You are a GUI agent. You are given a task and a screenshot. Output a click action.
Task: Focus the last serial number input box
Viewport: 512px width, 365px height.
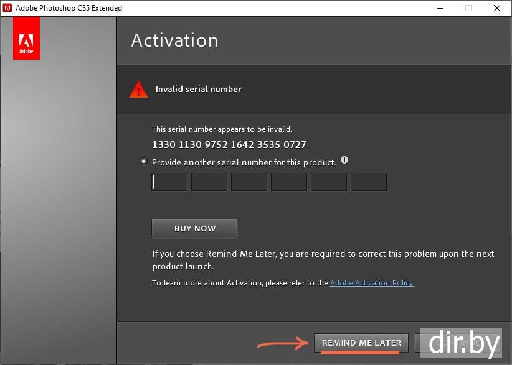[369, 182]
